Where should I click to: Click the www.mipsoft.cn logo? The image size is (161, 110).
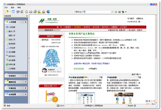pos(49,21)
